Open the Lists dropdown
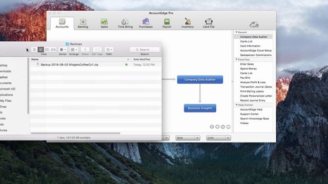The height and width of the screenshot is (184, 328). (218, 138)
